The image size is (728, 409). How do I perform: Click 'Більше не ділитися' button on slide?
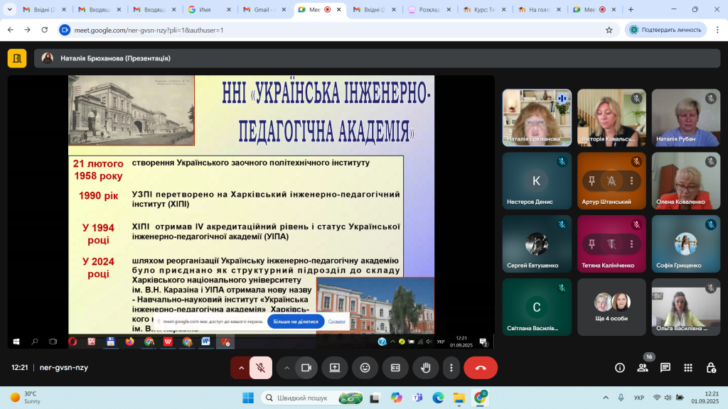pos(296,322)
